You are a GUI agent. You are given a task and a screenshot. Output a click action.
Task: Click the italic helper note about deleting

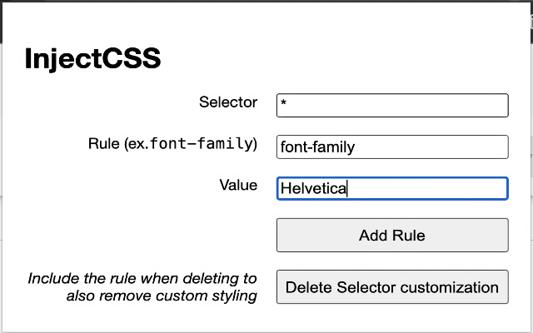click(x=143, y=286)
